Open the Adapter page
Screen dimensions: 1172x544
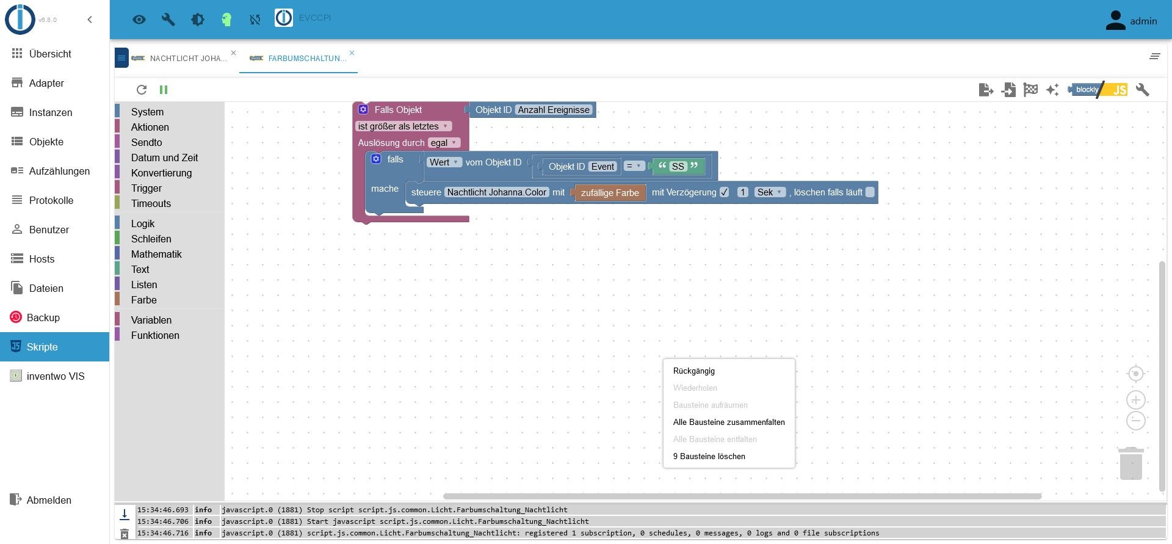tap(55, 83)
